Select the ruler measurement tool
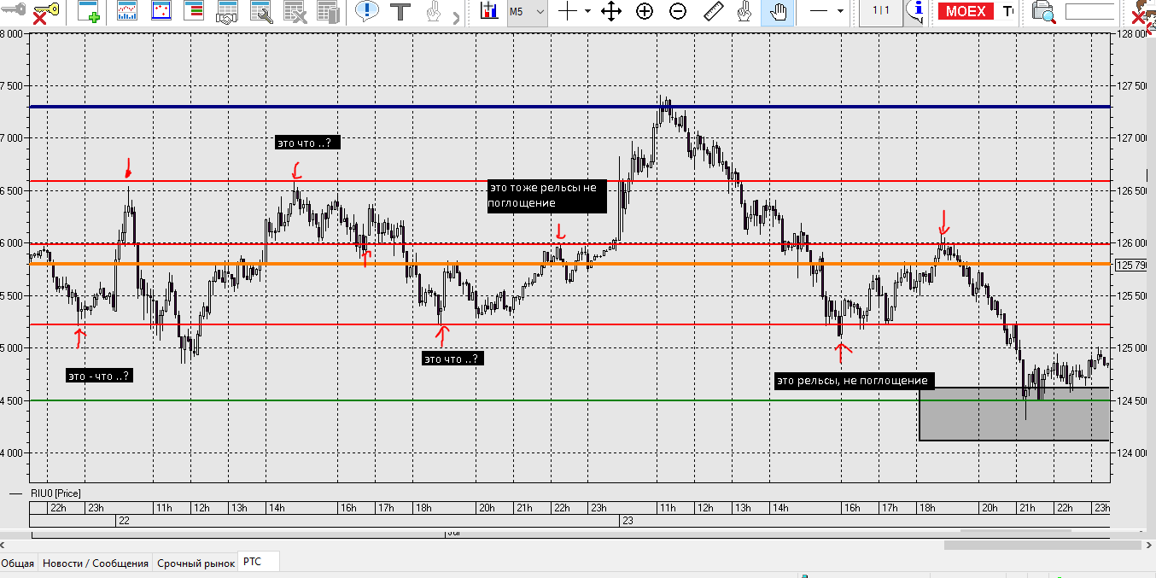The height and width of the screenshot is (578, 1156). click(x=712, y=12)
